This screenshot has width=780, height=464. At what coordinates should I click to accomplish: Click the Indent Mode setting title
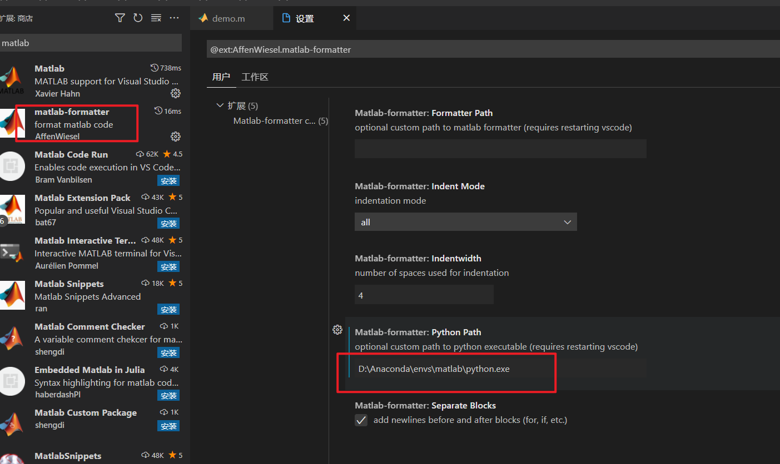tap(420, 186)
